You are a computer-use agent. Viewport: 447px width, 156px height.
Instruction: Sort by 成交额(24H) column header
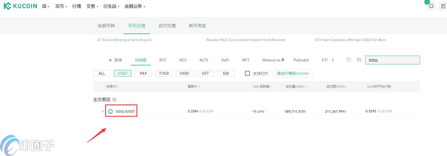(x=337, y=87)
